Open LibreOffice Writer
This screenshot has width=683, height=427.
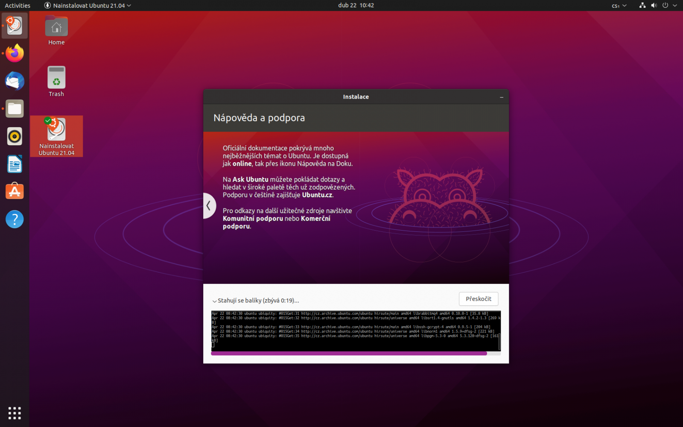pos(14,164)
